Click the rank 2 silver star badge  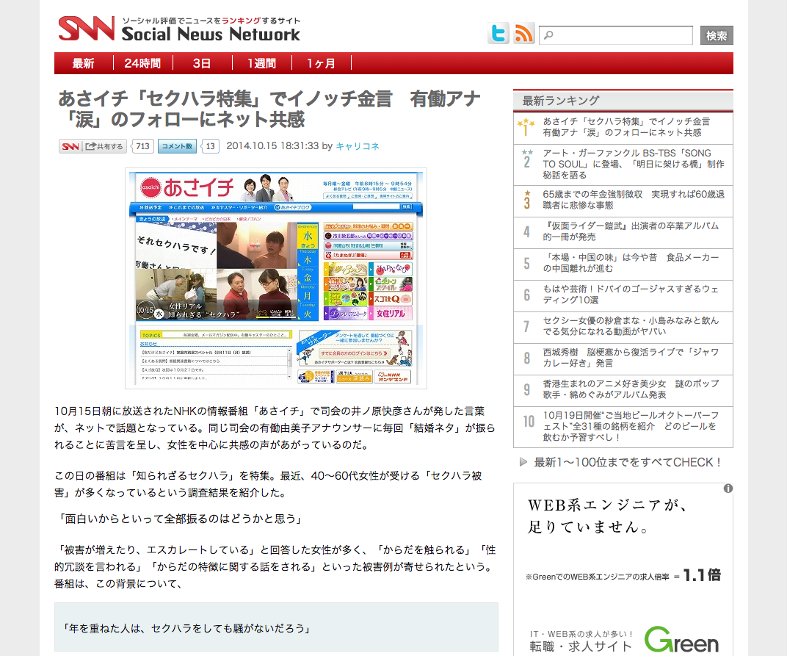526,159
